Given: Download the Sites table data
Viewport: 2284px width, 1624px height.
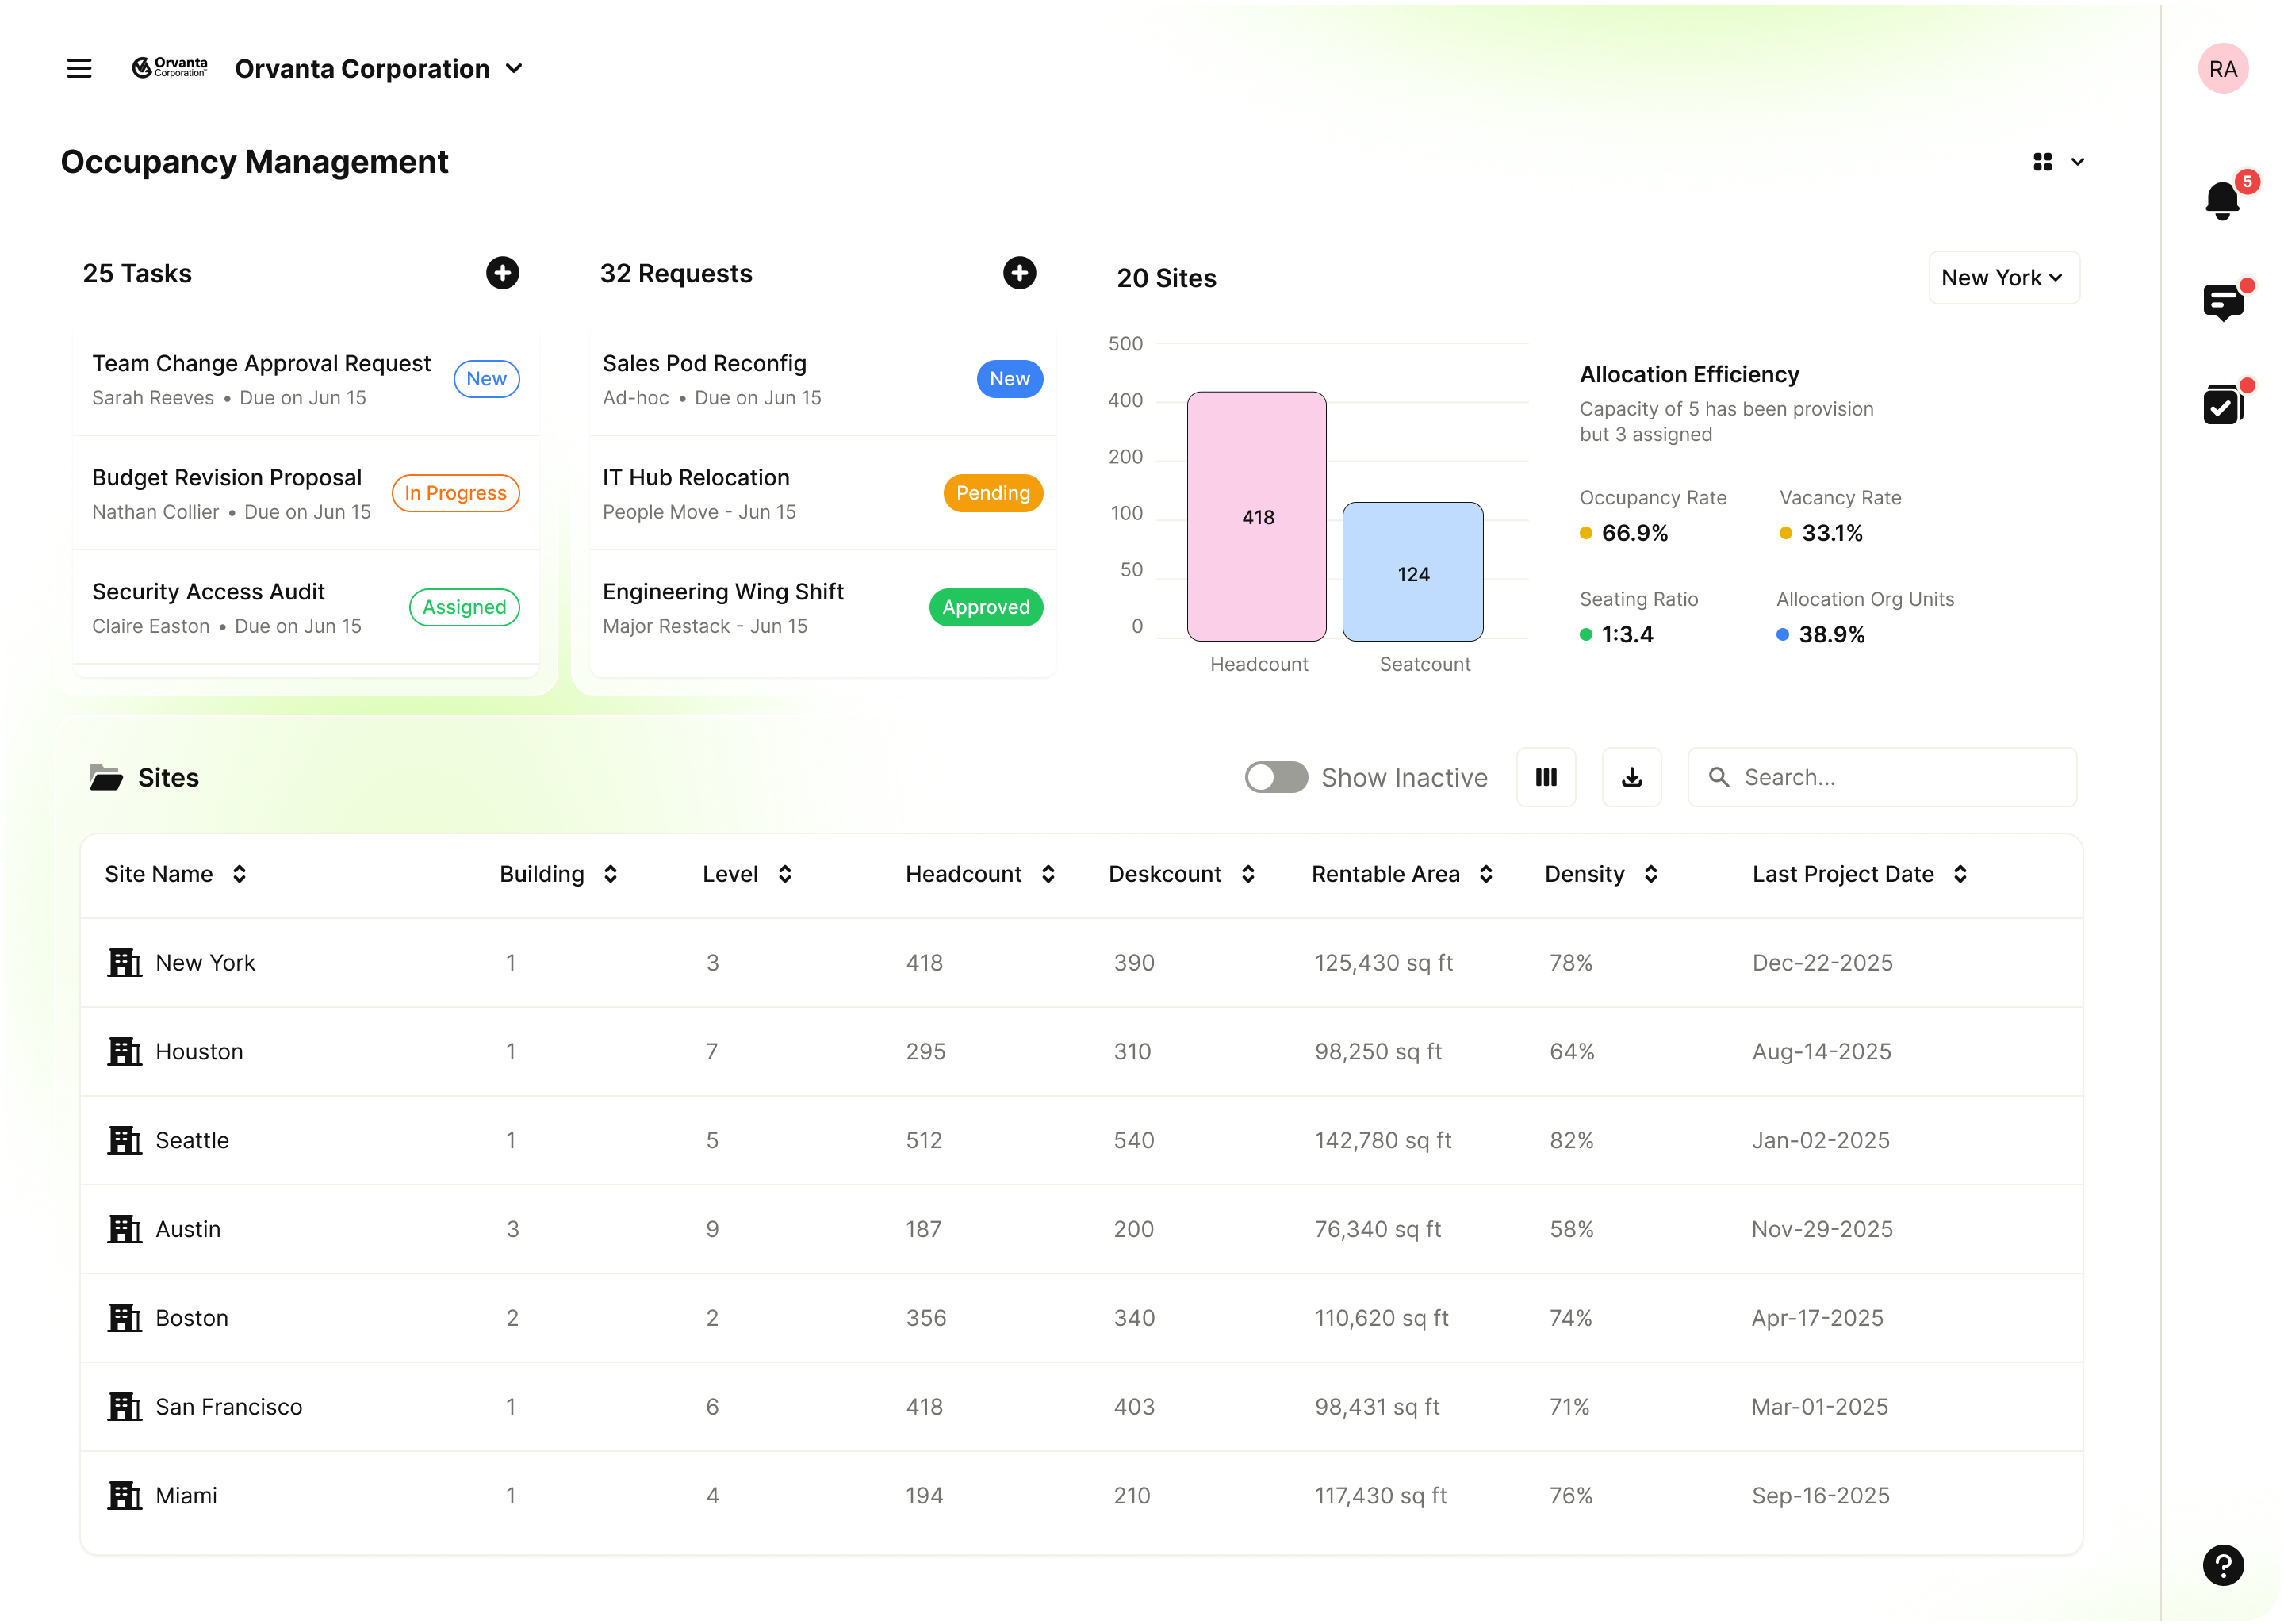Looking at the screenshot, I should pos(1631,777).
